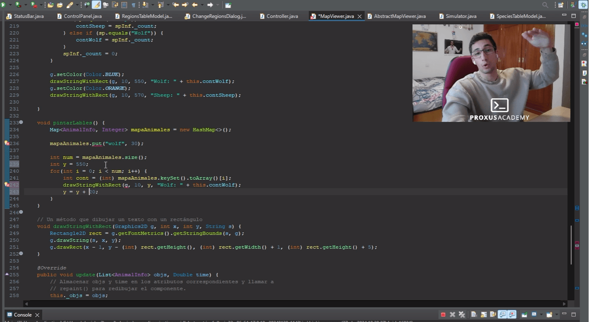Image resolution: width=589 pixels, height=322 pixels.
Task: Click the error marker on line 236
Action: pos(6,143)
